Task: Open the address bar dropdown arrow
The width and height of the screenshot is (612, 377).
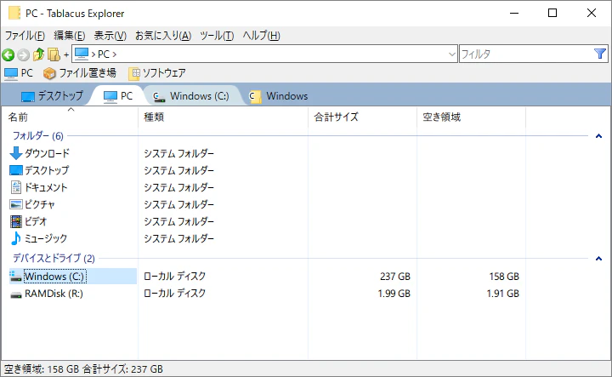Action: pyautogui.click(x=451, y=54)
